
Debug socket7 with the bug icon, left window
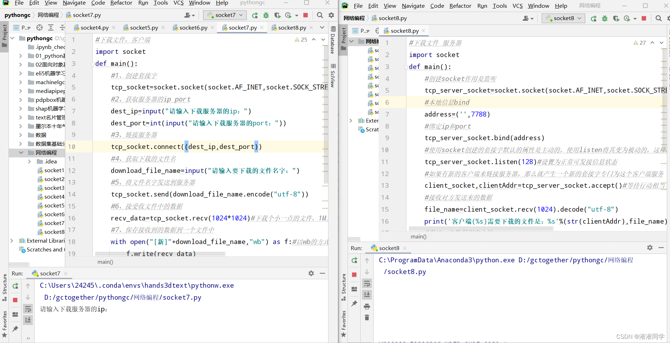266,15
